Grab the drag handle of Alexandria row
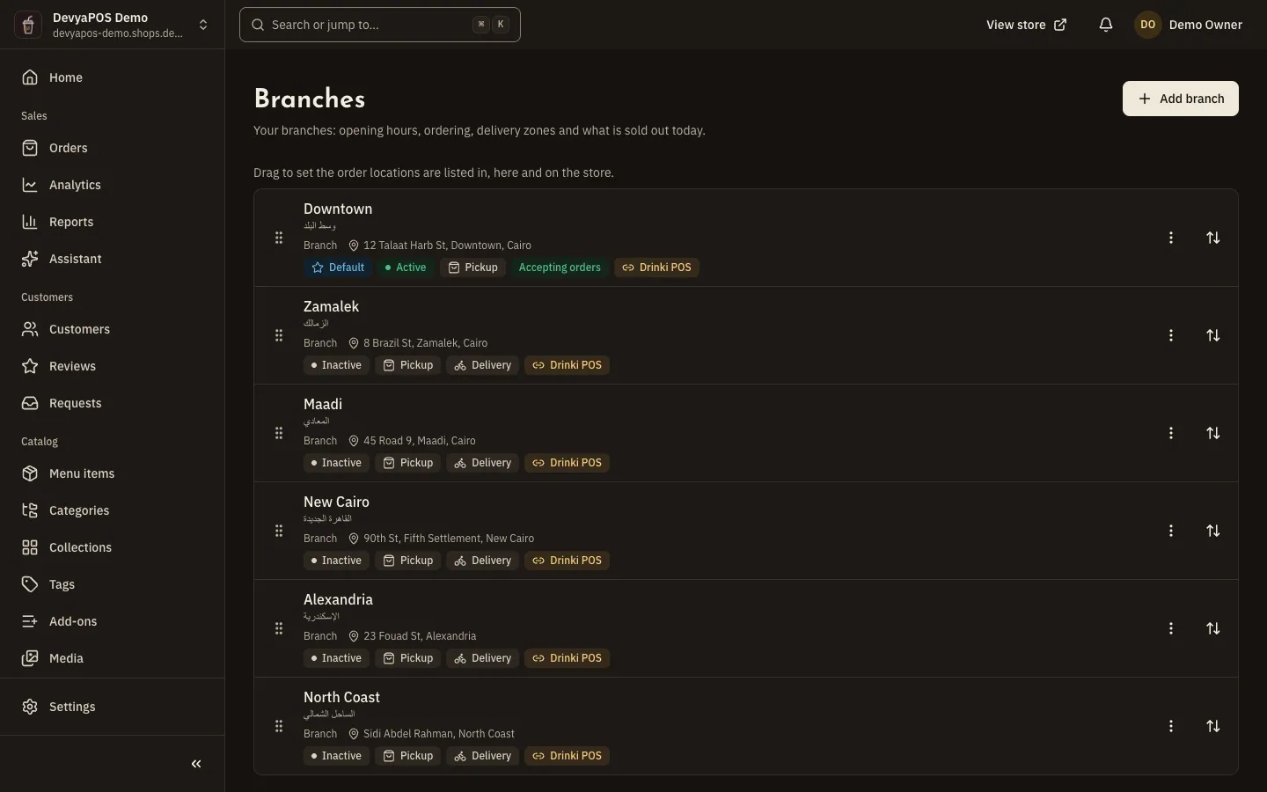 (x=279, y=628)
